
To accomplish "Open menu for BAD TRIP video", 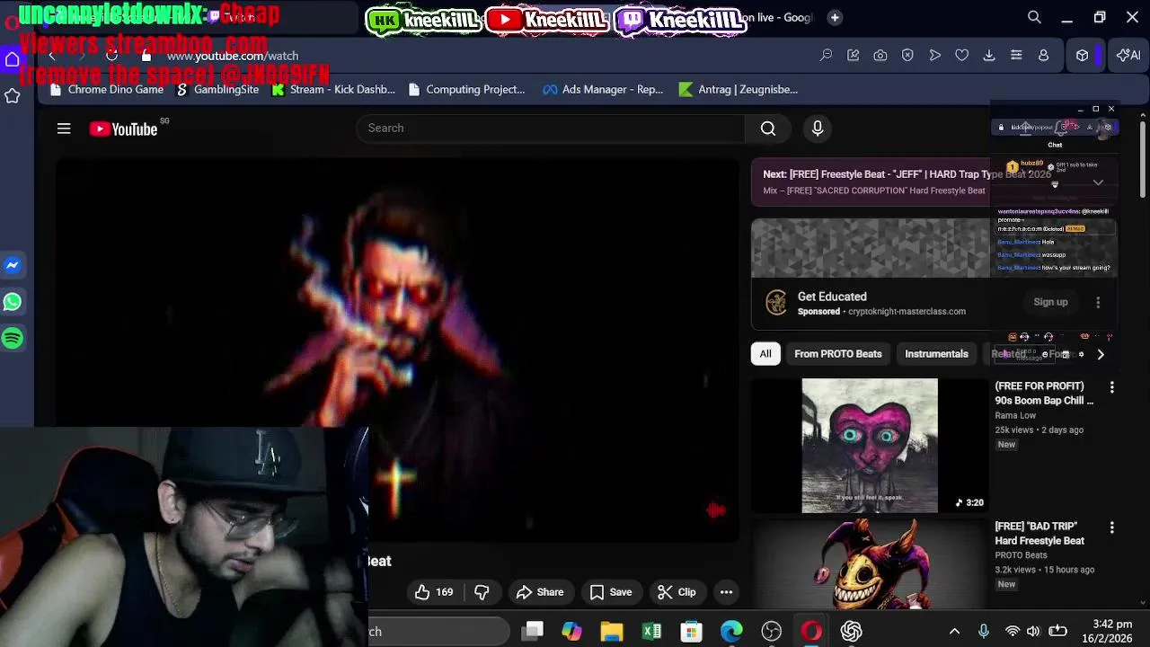I will point(1112,527).
